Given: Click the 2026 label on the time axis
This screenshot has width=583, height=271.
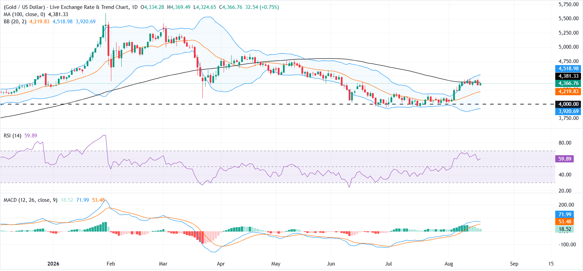Looking at the screenshot, I should coord(53,264).
